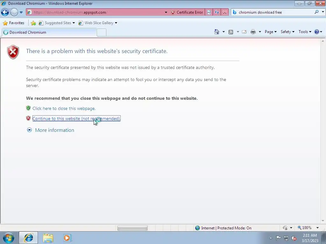Click the More information text
326x244 pixels.
coord(54,130)
